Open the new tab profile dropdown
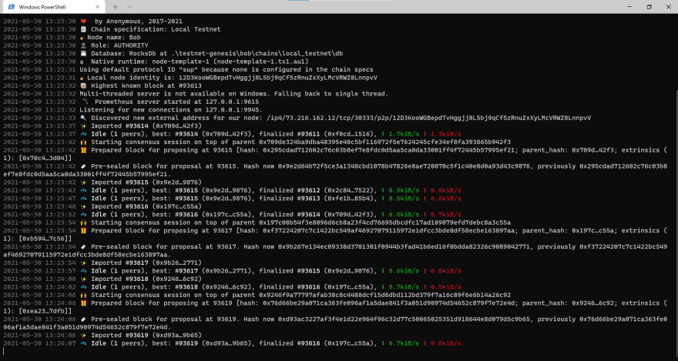 point(129,7)
